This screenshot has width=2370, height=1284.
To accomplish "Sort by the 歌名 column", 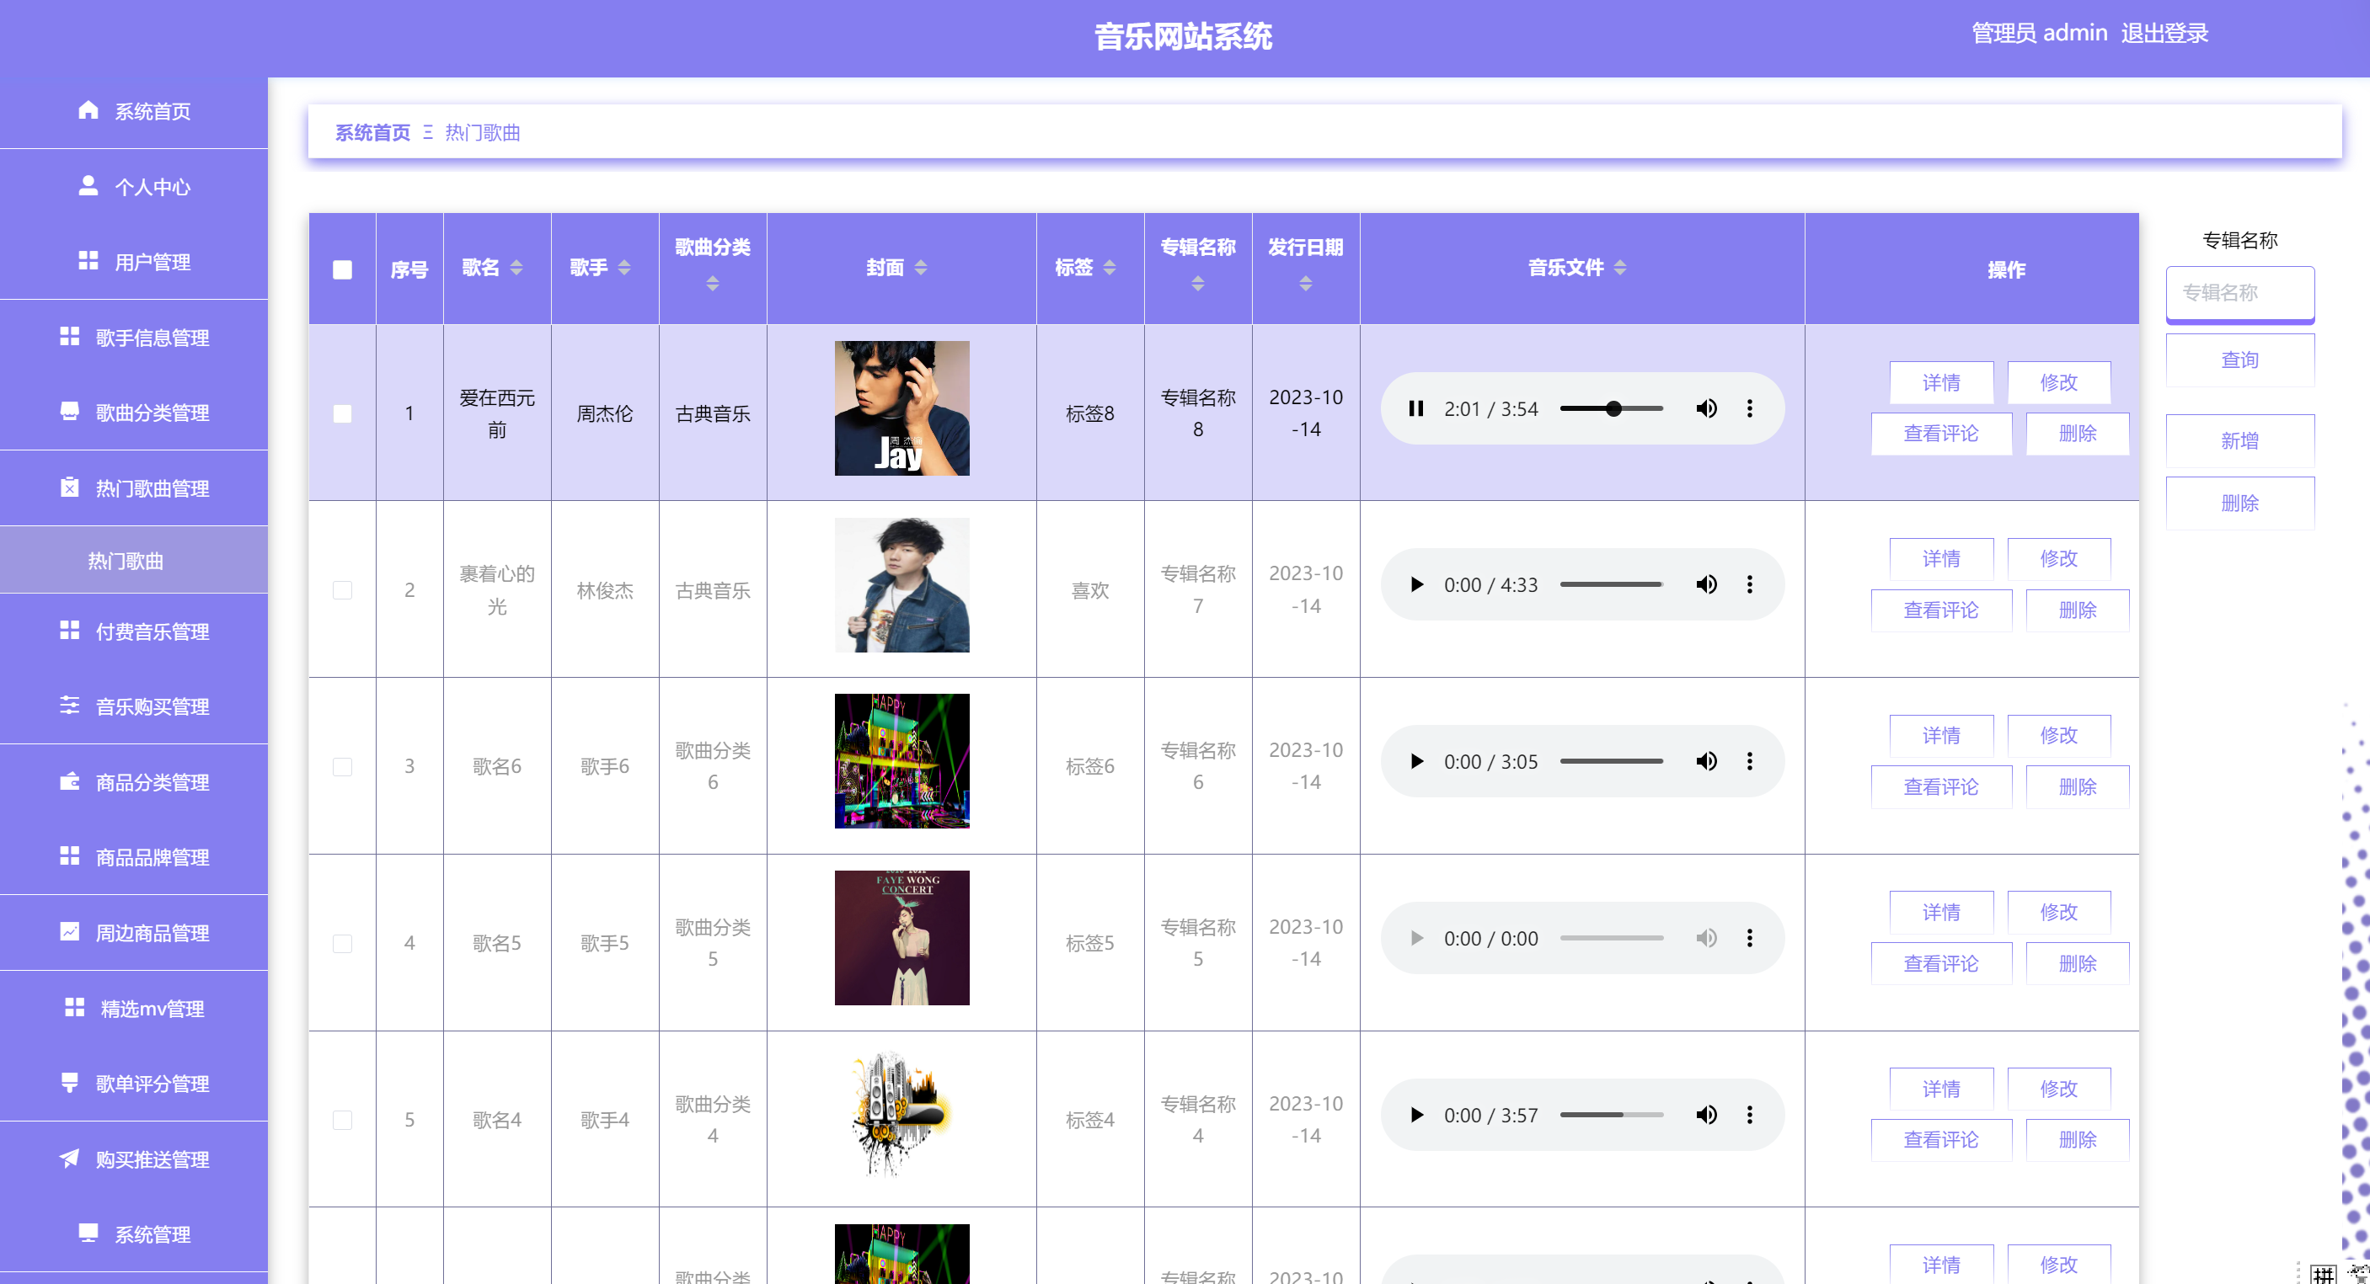I will click(x=516, y=268).
